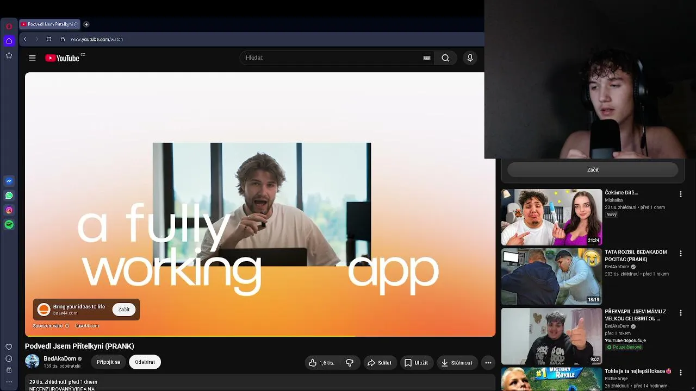Open options for Čekáme Dítě video
696x391 pixels.
(680, 194)
